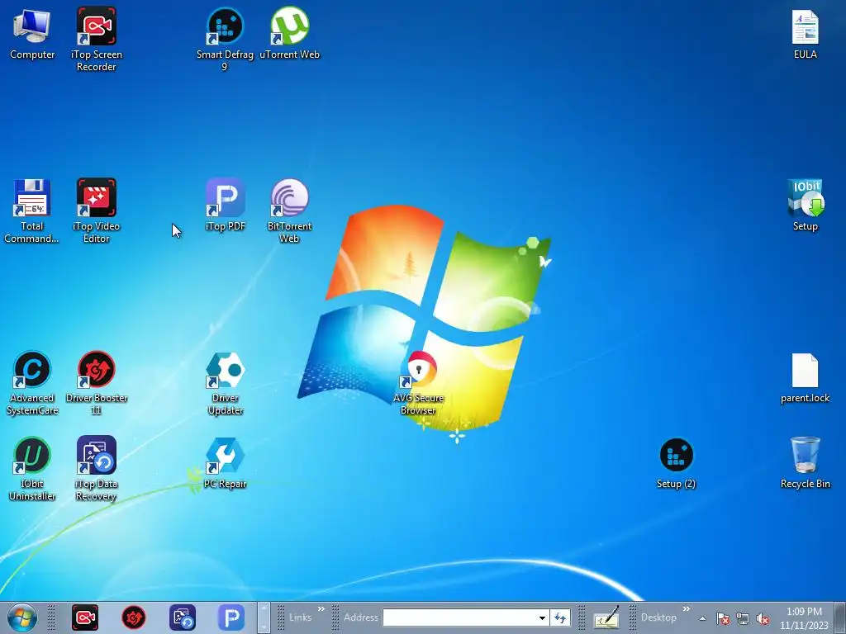Screen dimensions: 846x634
Task: Select the Setup (2) desktop icon
Action: 676,464
